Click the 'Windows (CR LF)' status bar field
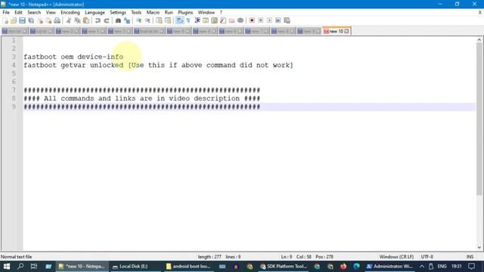The width and height of the screenshot is (484, 272). 396,257
